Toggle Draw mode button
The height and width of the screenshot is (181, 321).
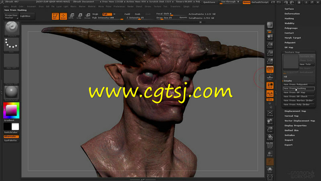63,16
